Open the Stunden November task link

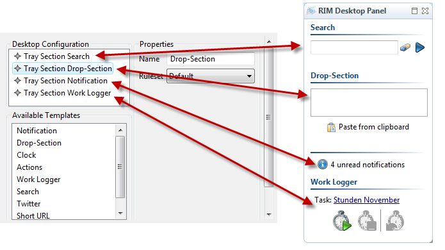coord(366,200)
